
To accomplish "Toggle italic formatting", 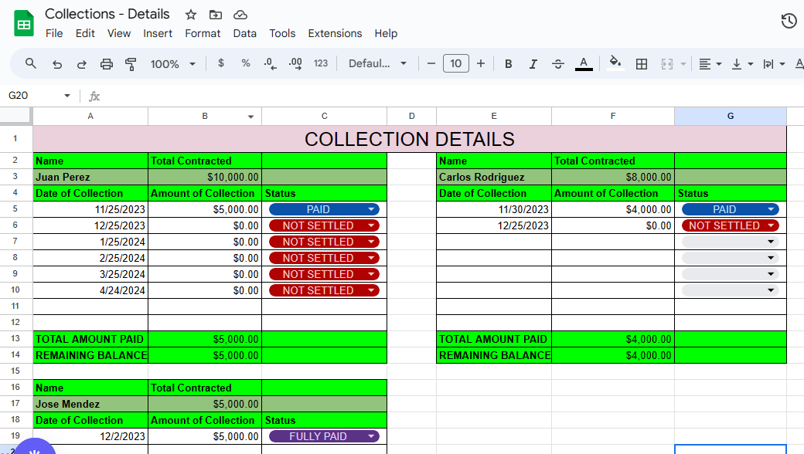I will point(533,64).
